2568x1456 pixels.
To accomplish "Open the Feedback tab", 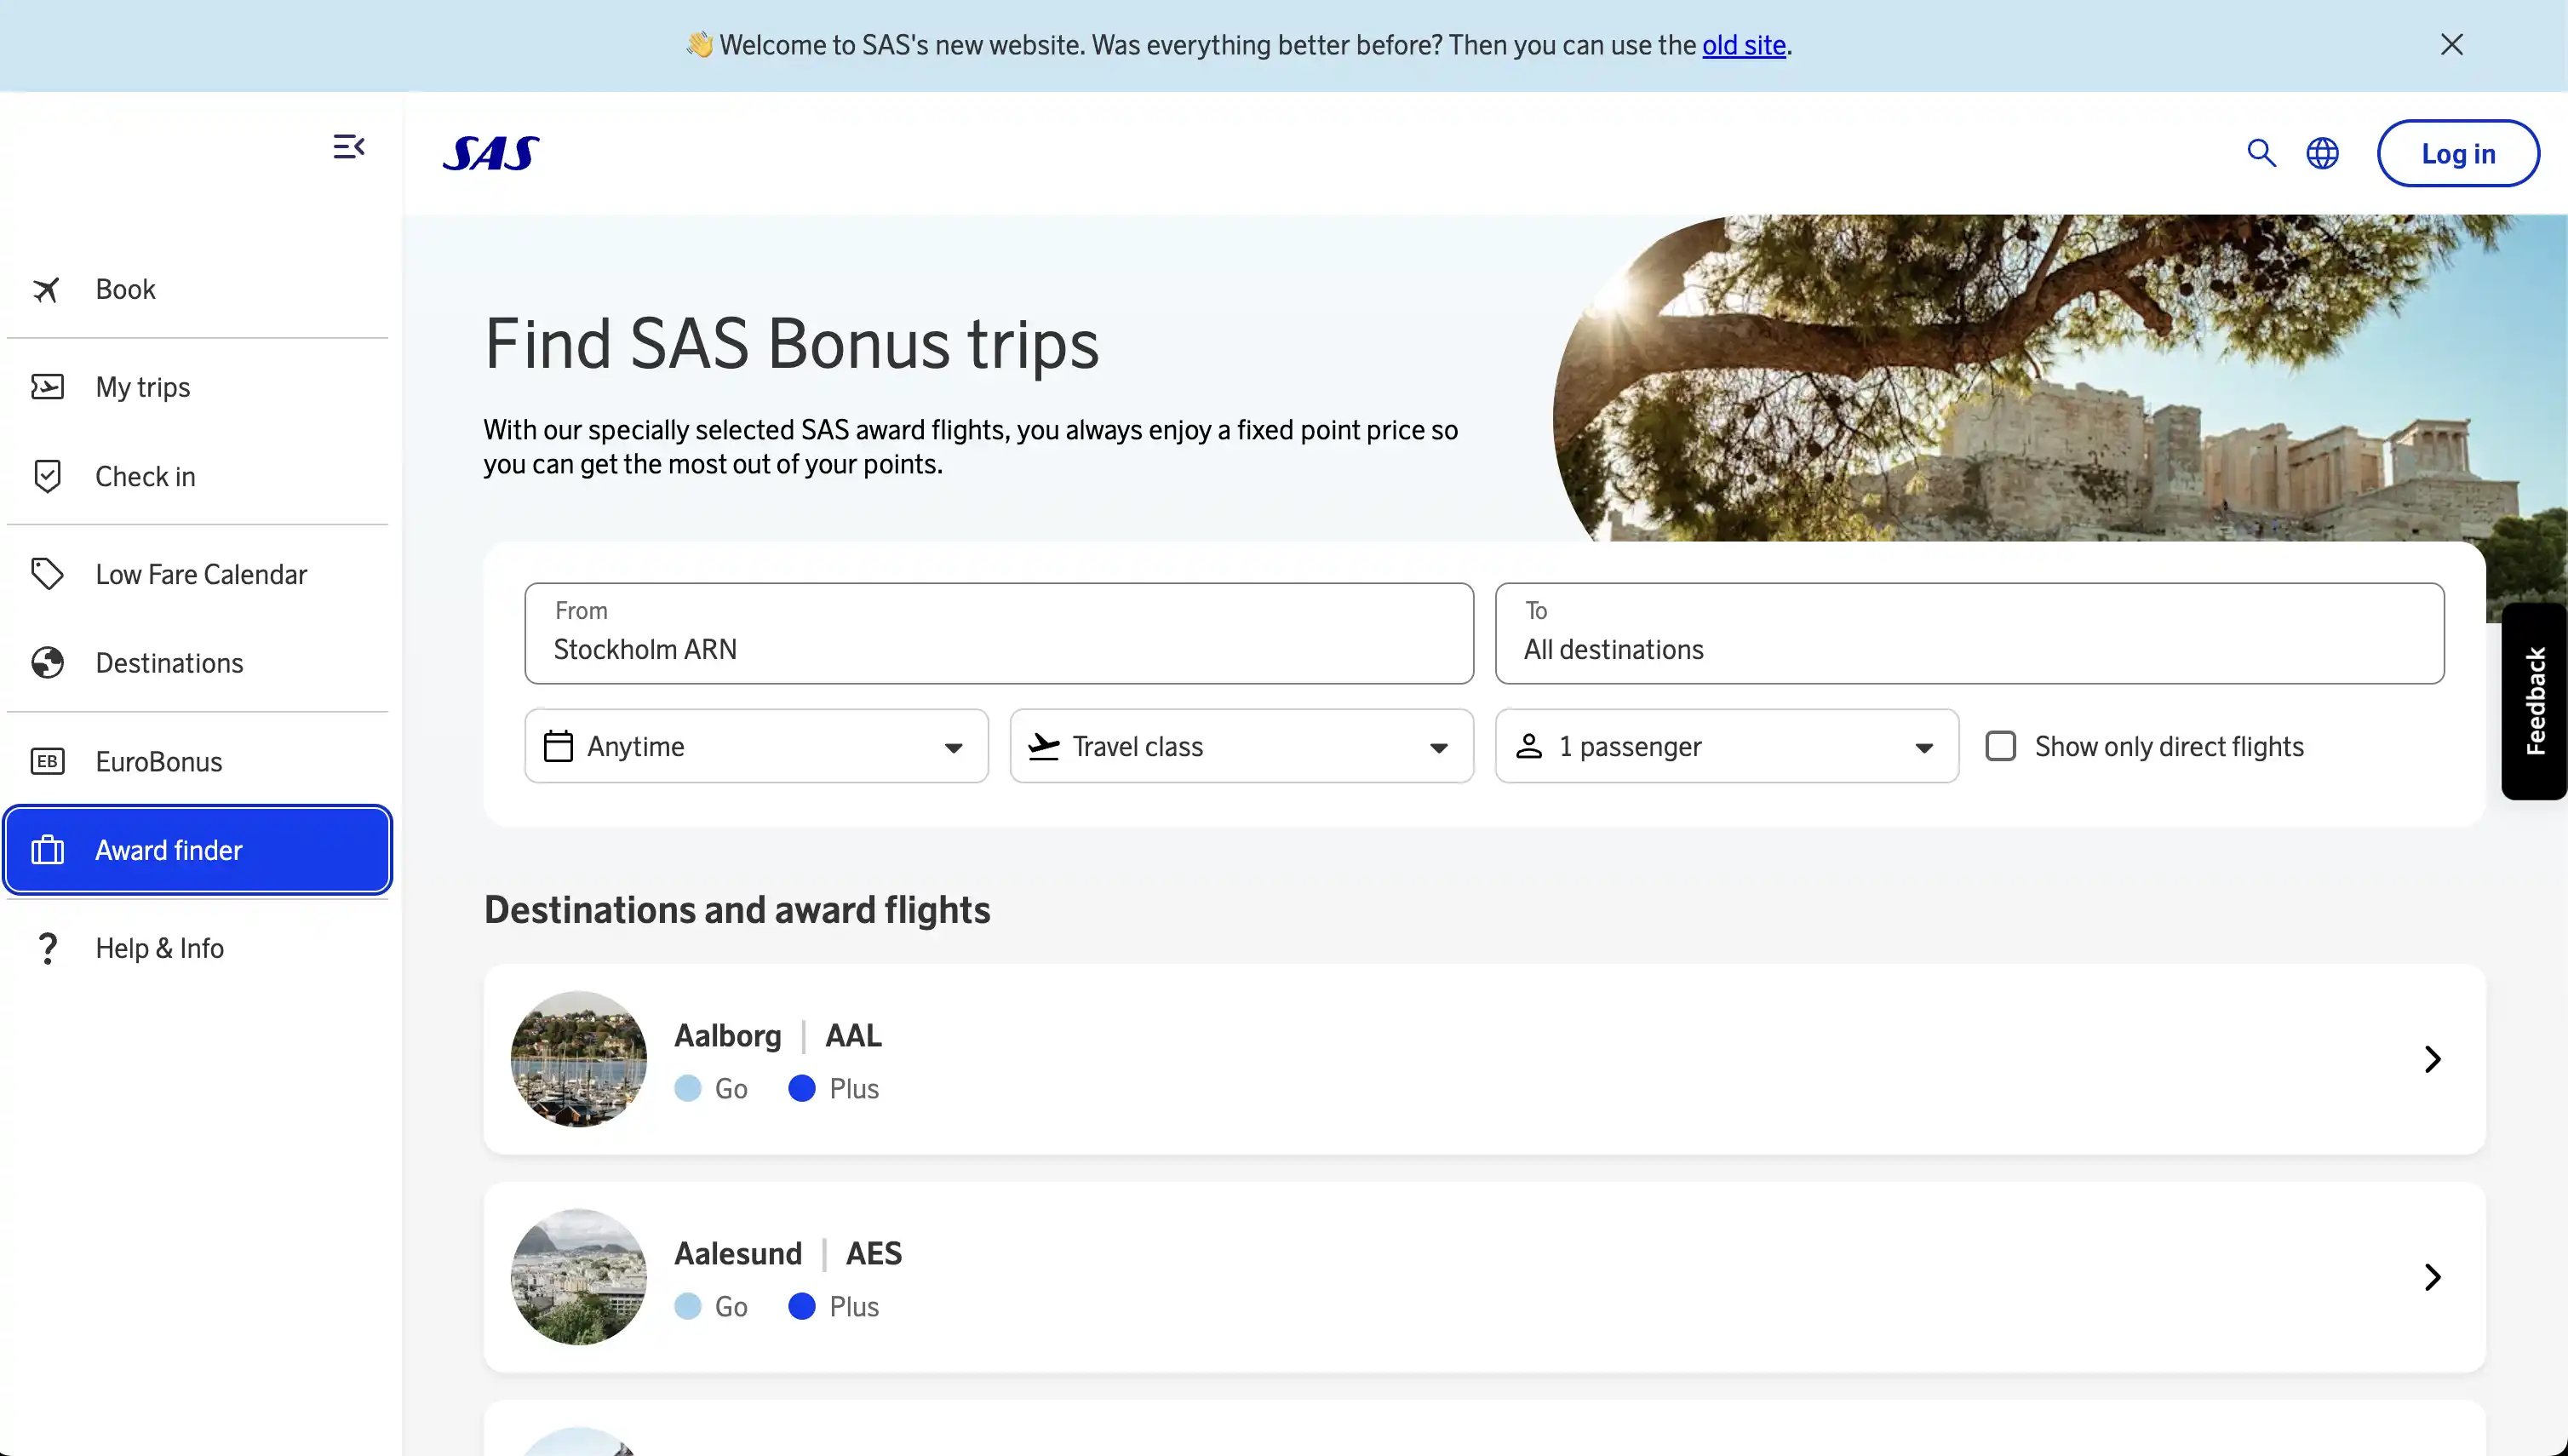I will pos(2534,701).
